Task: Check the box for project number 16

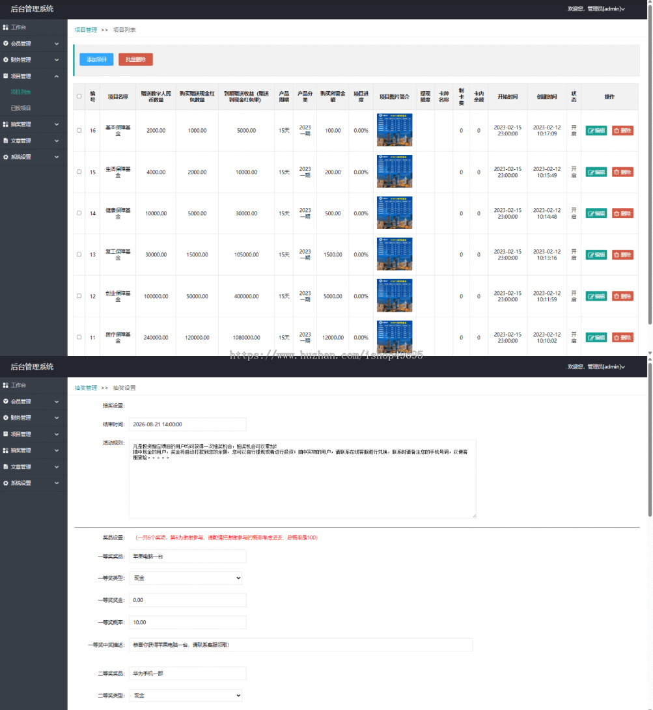Action: 79,130
